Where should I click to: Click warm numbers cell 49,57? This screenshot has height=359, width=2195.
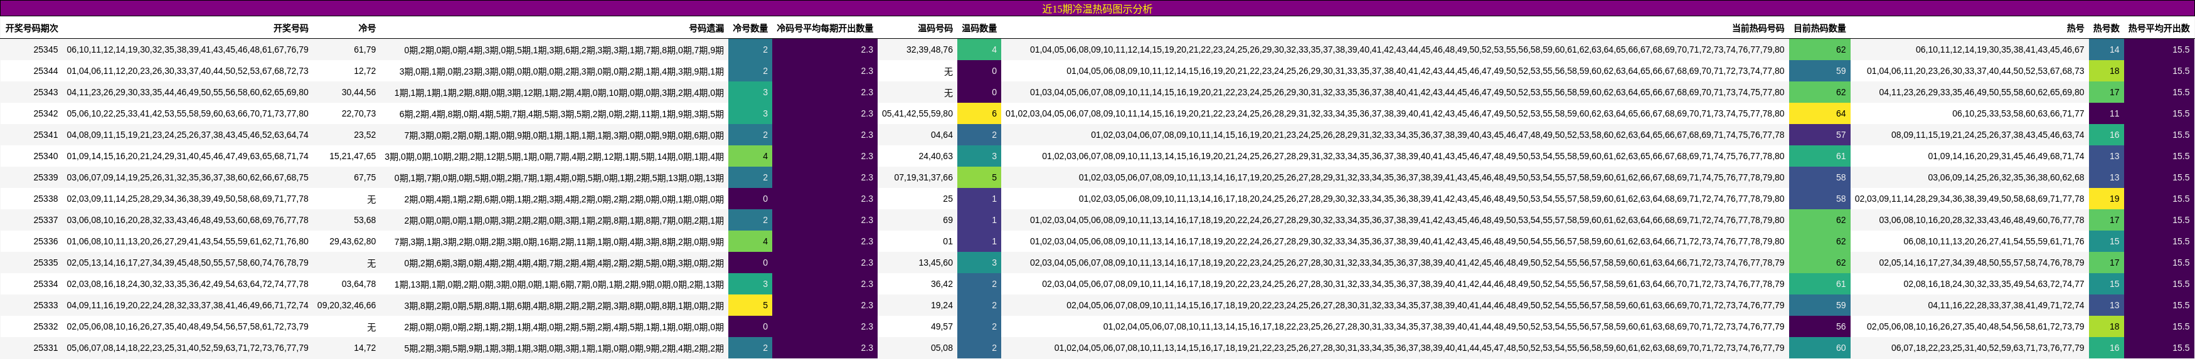(942, 326)
